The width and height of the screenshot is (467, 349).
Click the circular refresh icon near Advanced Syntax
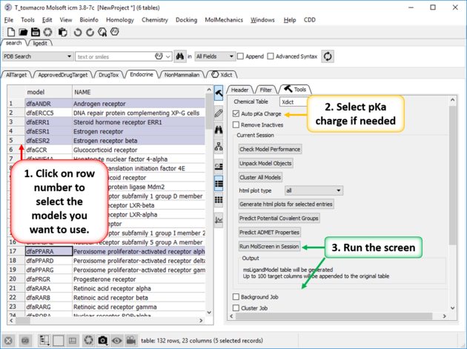[x=327, y=56]
